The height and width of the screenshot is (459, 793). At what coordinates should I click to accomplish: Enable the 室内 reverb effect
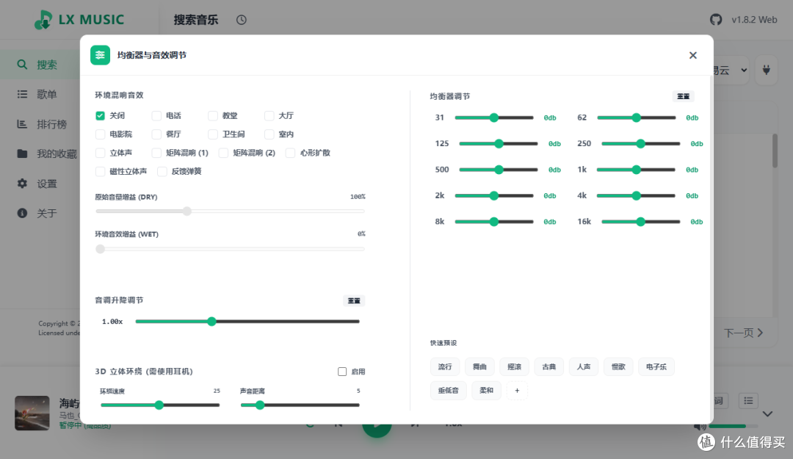tap(269, 134)
